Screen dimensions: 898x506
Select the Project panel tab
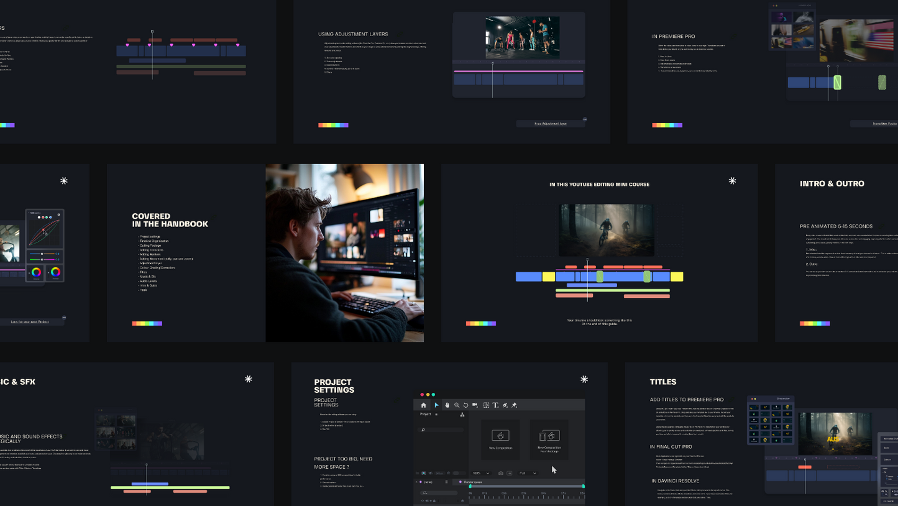click(x=426, y=414)
